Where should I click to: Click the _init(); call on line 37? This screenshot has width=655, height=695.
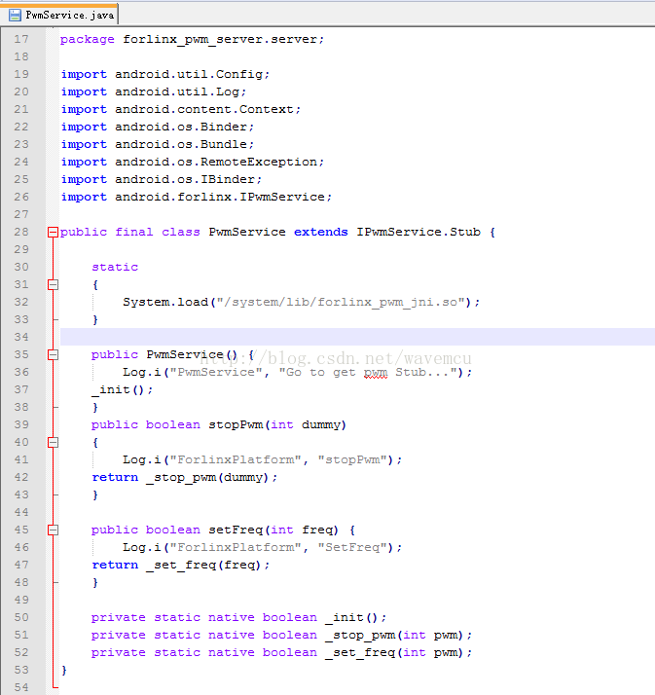pos(122,389)
